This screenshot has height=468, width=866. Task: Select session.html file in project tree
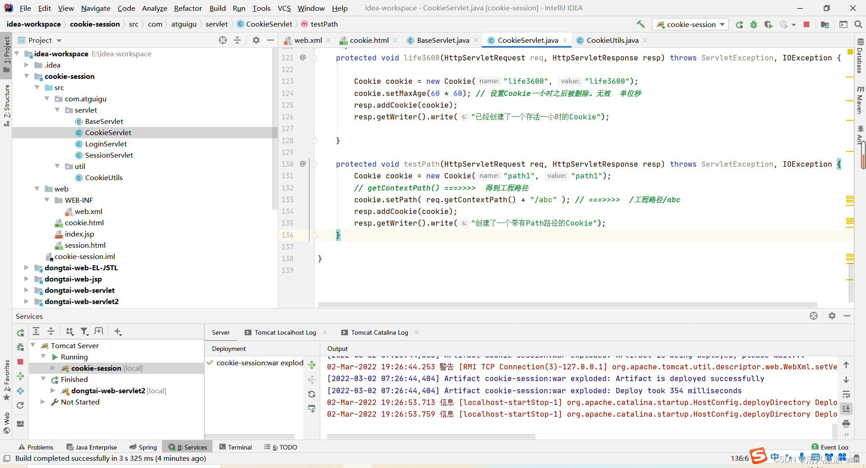tap(85, 245)
